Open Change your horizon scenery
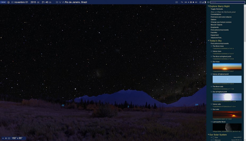The image size is (246, 141). coord(221,22)
